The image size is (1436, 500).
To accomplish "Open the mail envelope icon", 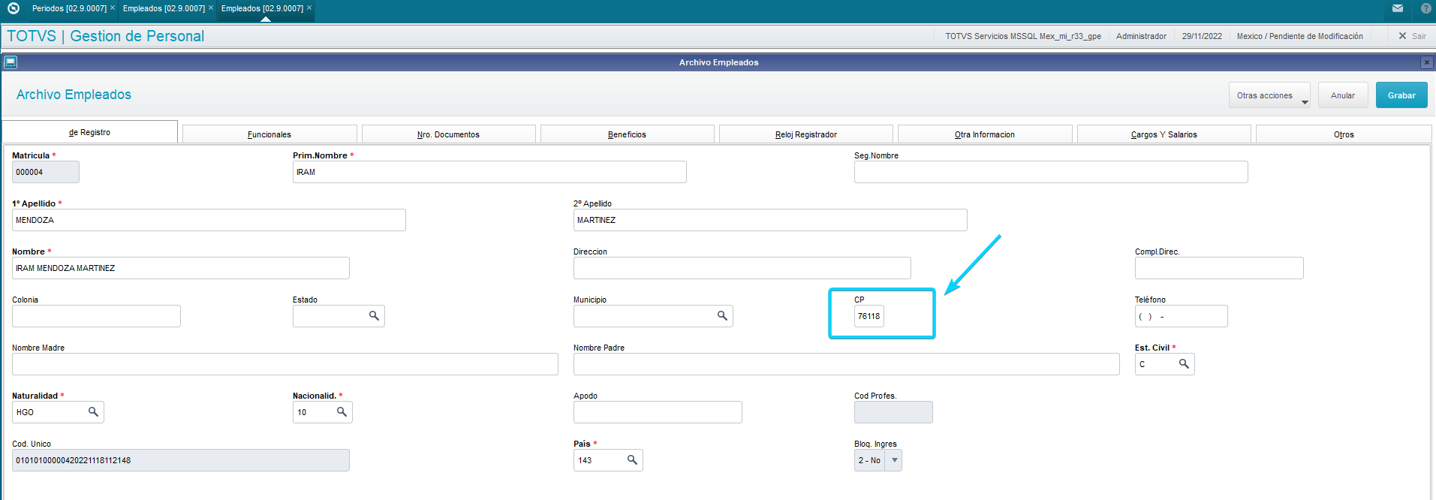I will [x=1398, y=8].
